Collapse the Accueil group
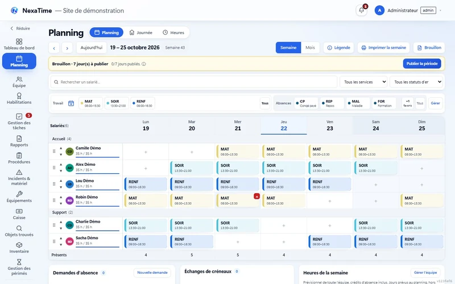This screenshot has height=284, width=455. (61, 139)
